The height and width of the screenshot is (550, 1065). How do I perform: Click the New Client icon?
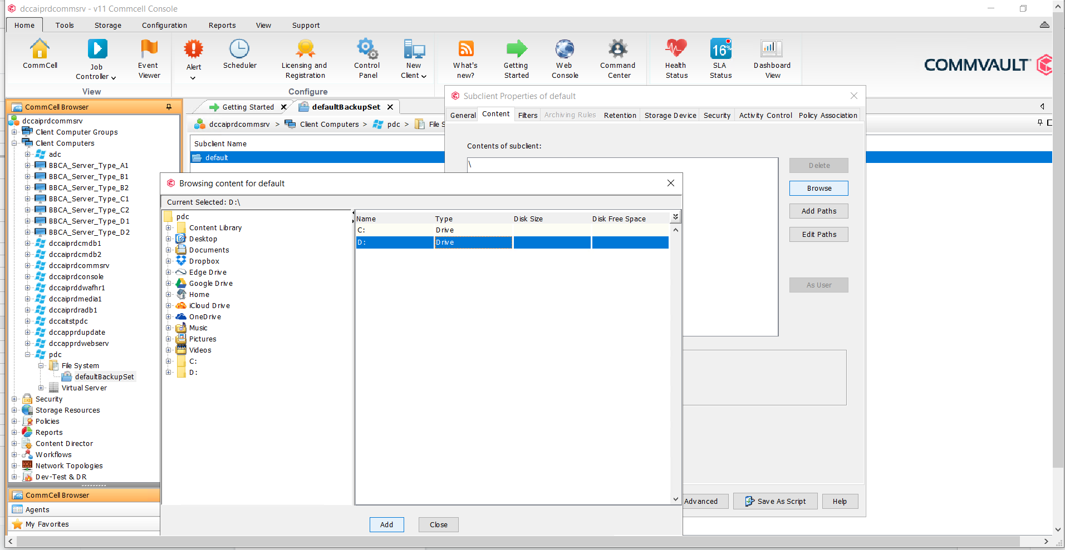click(414, 49)
